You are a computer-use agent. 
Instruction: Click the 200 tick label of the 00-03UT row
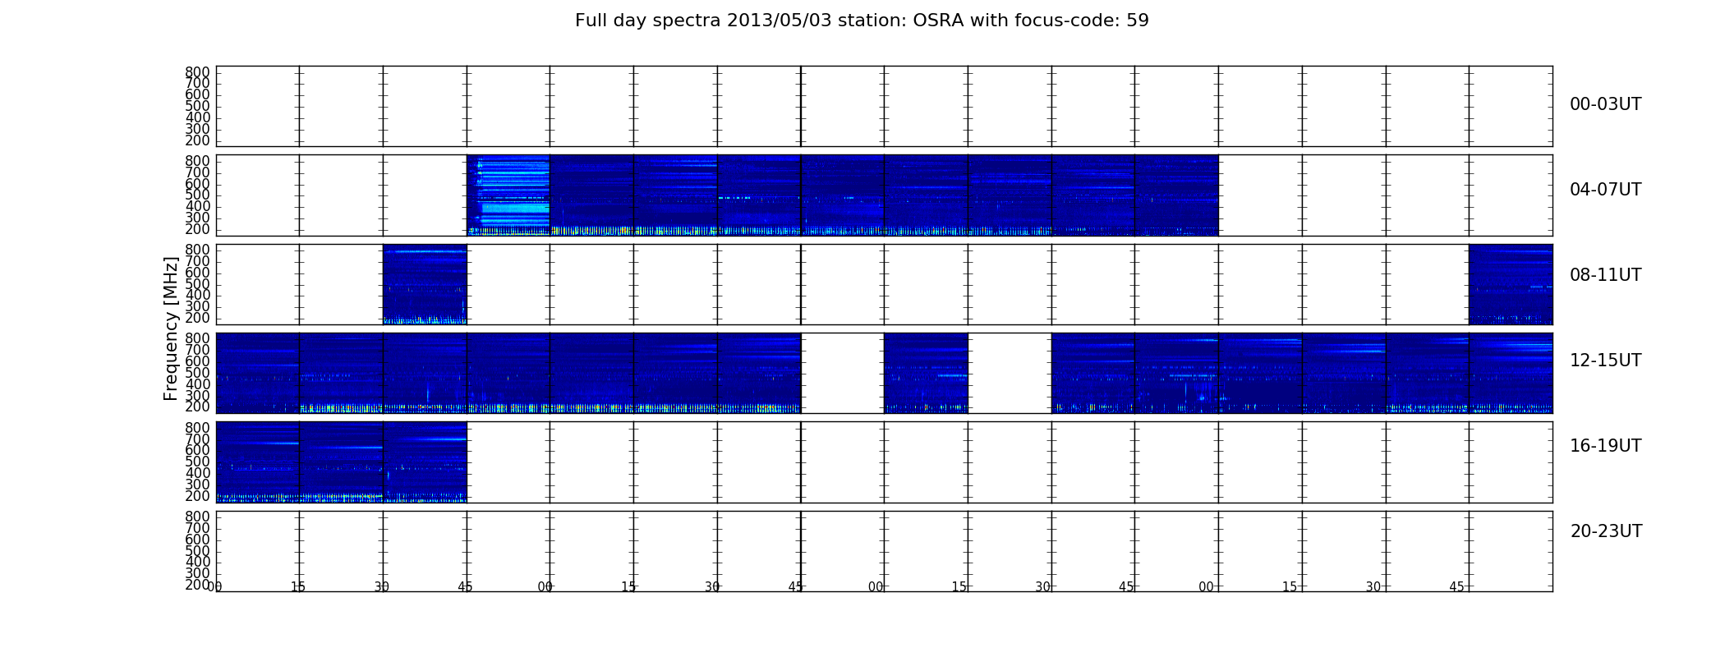pos(198,140)
